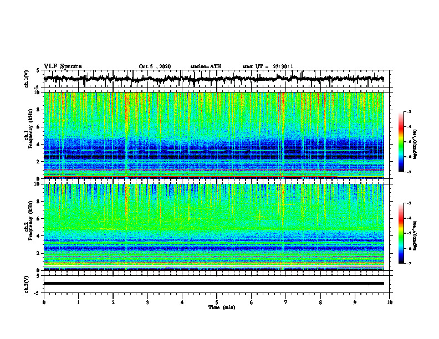Image resolution: width=439 pixels, height=339 pixels.
Task: Click time axis tick label '2'
Action: pos(113,302)
